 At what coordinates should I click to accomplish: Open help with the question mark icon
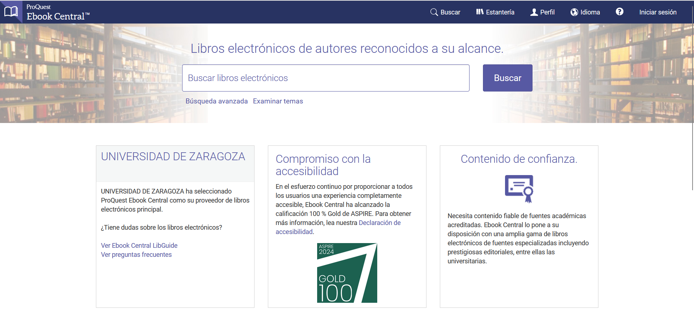(619, 12)
